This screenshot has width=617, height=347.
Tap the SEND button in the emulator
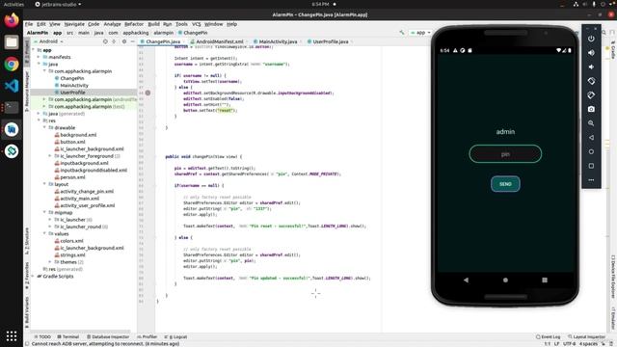click(505, 184)
